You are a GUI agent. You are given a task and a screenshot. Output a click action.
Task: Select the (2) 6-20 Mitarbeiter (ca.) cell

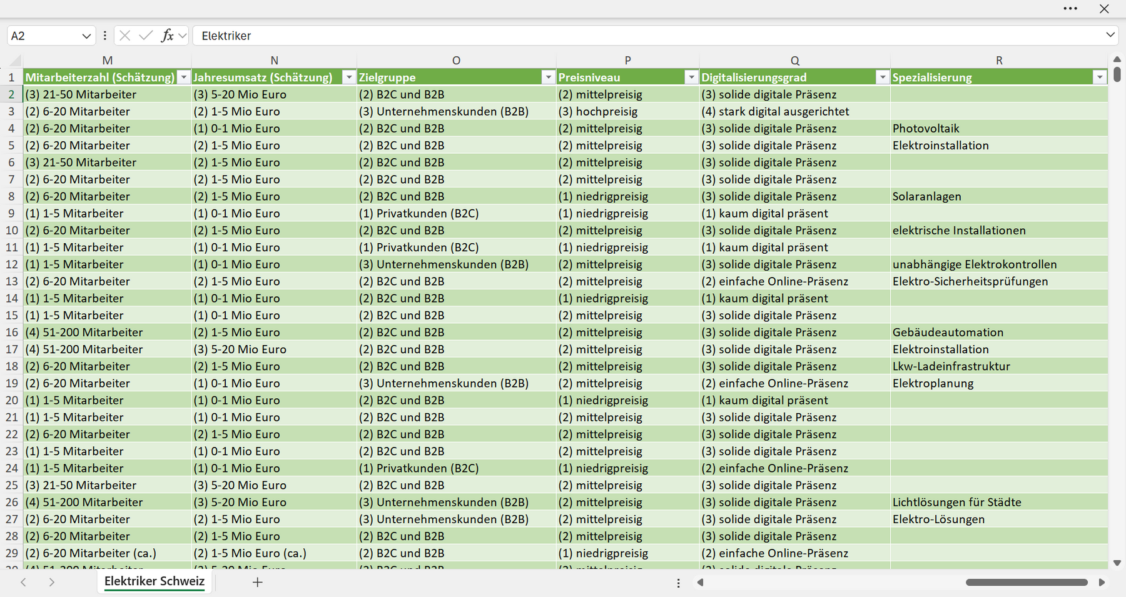point(108,553)
